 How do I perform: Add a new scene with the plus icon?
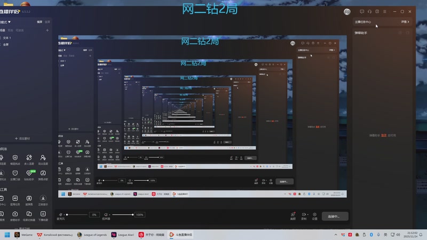pyautogui.click(x=48, y=30)
